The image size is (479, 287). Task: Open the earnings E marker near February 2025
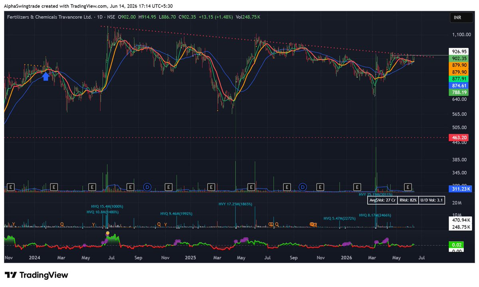tap(211, 186)
